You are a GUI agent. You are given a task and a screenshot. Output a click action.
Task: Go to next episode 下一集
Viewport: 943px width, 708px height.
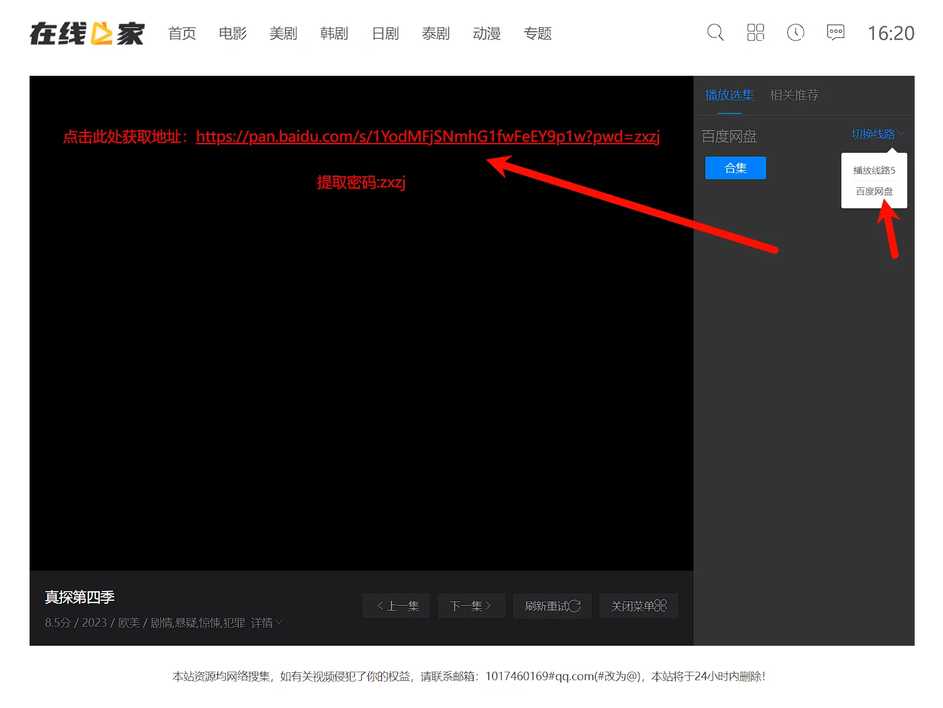(471, 606)
